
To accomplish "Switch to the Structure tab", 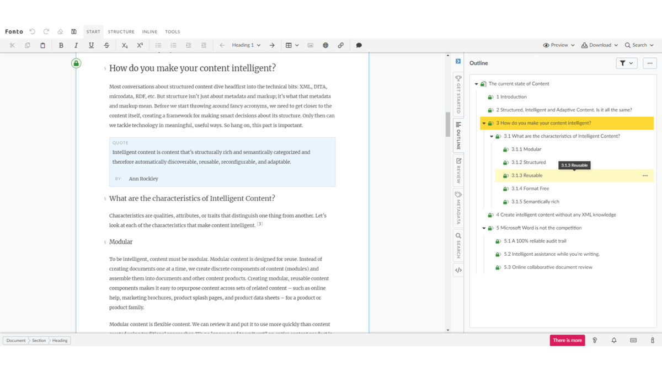I will (x=121, y=31).
